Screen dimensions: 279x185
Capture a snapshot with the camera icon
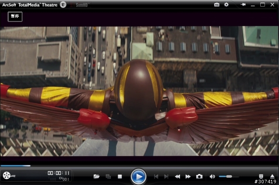click(199, 176)
